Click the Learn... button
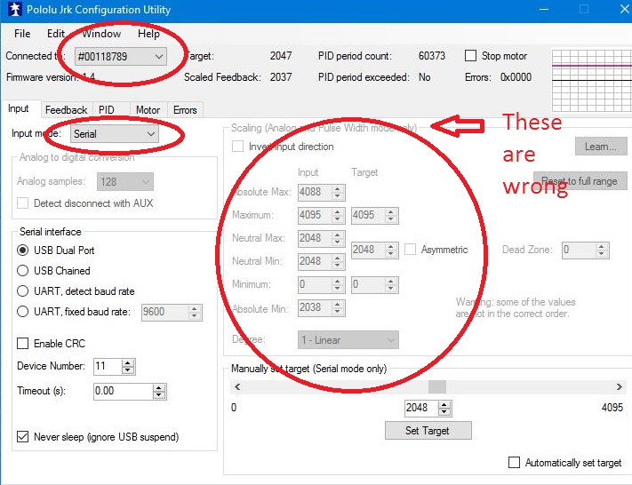 point(601,147)
